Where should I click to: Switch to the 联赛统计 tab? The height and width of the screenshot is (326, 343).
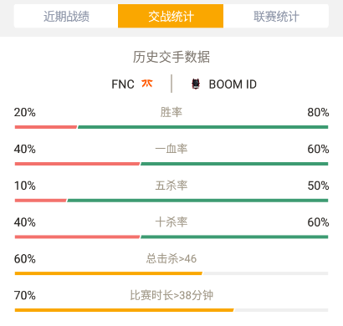click(x=276, y=16)
